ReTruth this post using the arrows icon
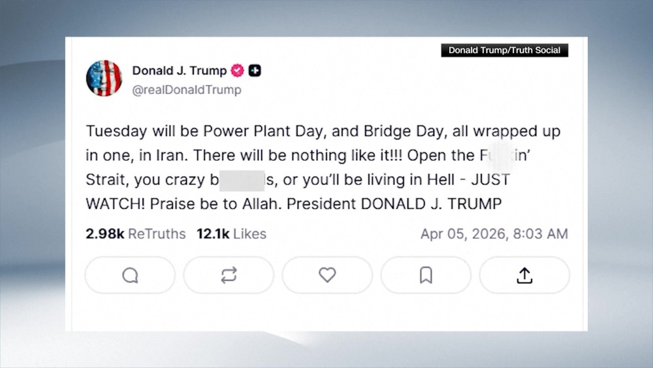Viewport: 653px width, 368px height. click(229, 275)
